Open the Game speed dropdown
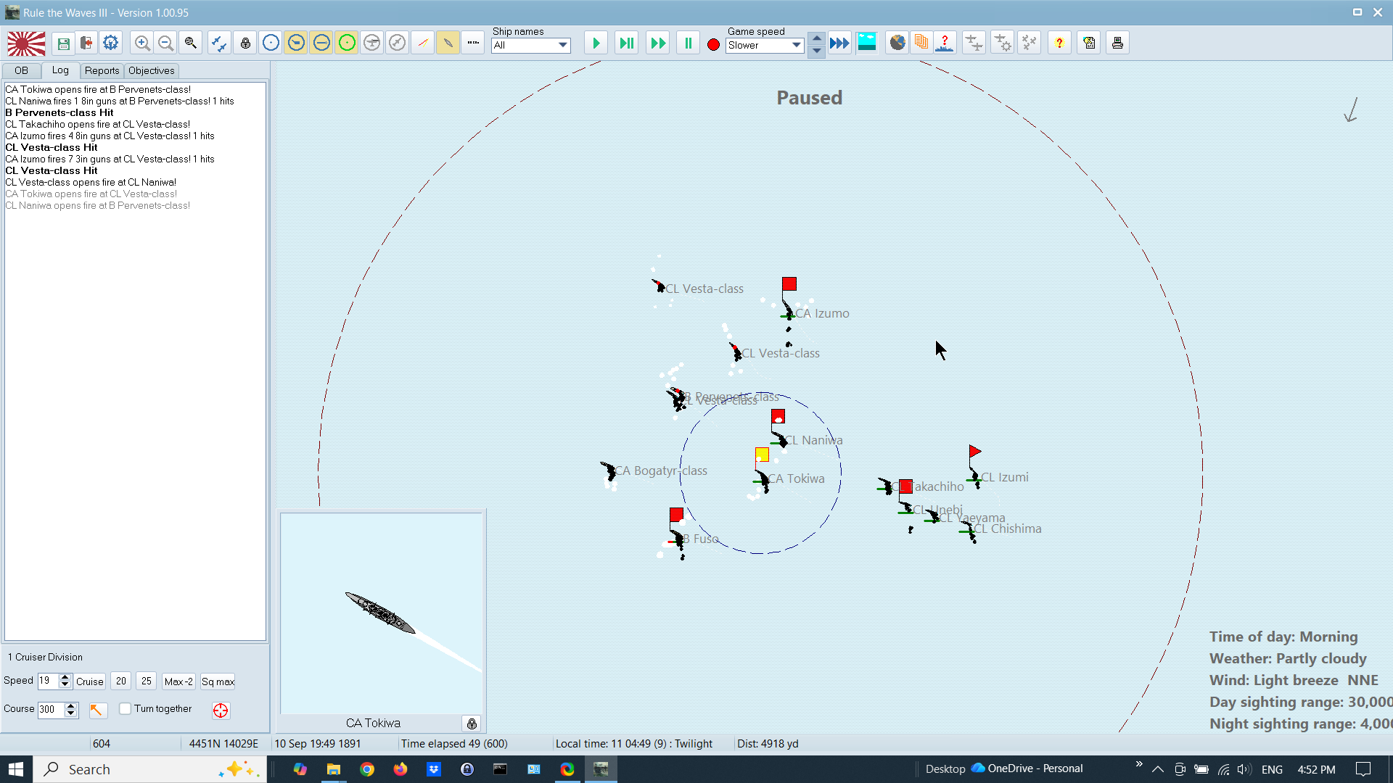 [765, 45]
